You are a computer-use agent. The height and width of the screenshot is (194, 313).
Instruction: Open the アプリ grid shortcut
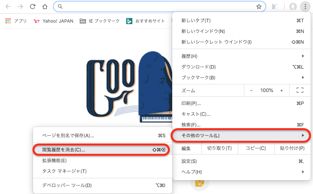tap(16, 21)
